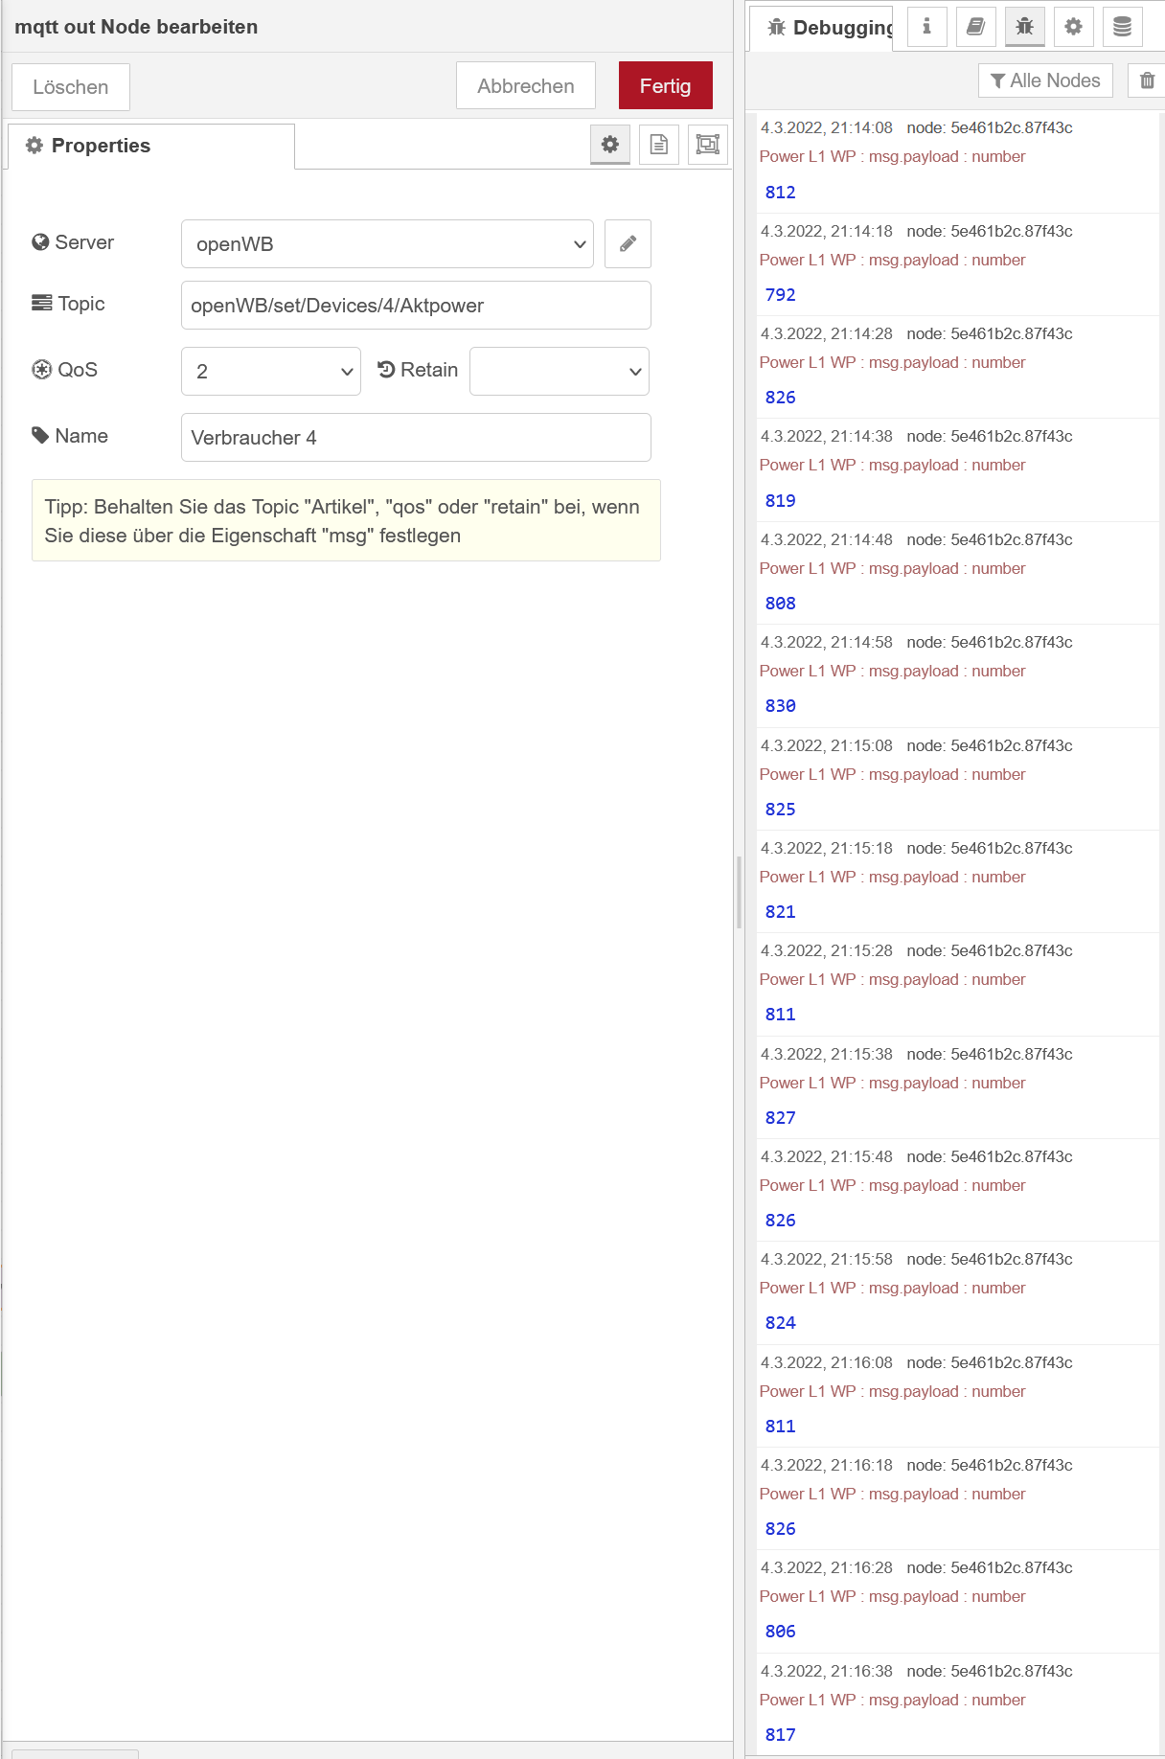The height and width of the screenshot is (1759, 1165).
Task: Open the Alle Nodes debug filter
Action: click(x=1045, y=80)
